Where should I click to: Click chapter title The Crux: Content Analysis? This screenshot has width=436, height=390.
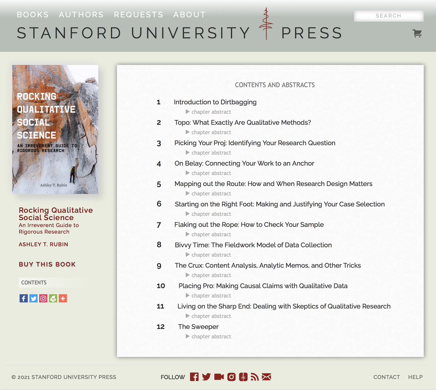click(268, 265)
